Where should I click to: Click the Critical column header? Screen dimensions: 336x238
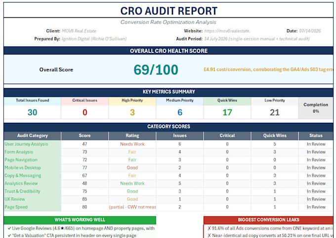tap(227, 136)
